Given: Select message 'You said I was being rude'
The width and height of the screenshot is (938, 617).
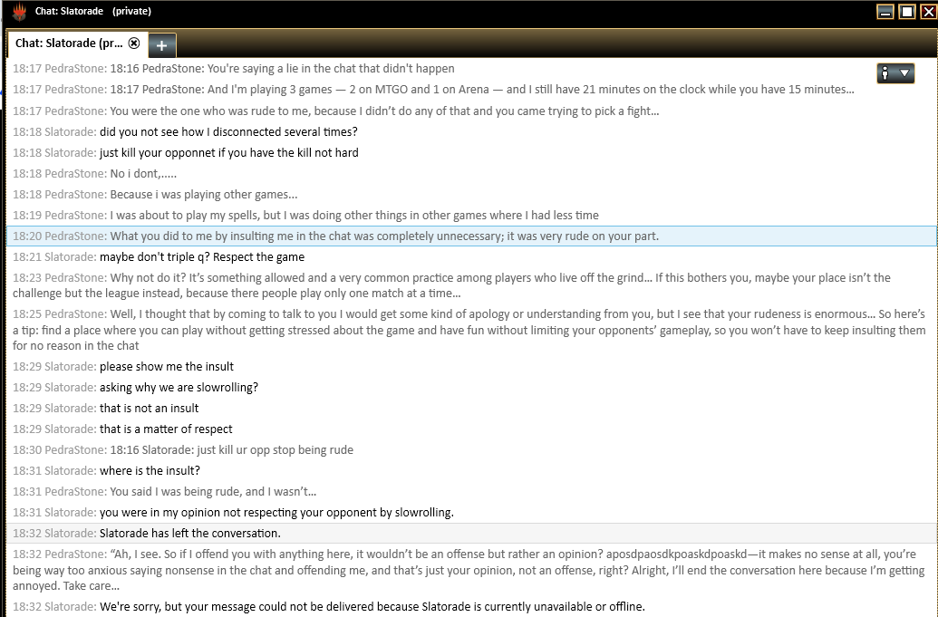Looking at the screenshot, I should click(471, 492).
